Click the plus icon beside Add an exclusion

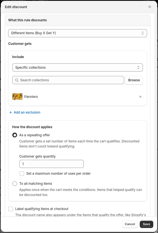(11, 112)
